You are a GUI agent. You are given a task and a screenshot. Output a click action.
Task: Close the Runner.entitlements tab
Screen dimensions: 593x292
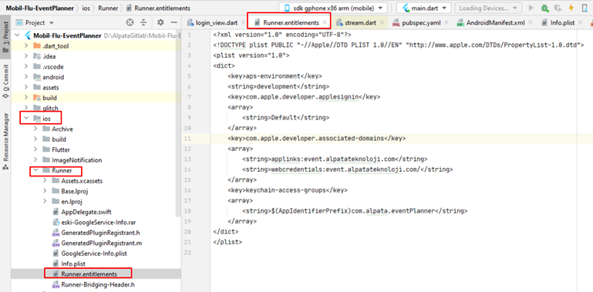coord(325,22)
